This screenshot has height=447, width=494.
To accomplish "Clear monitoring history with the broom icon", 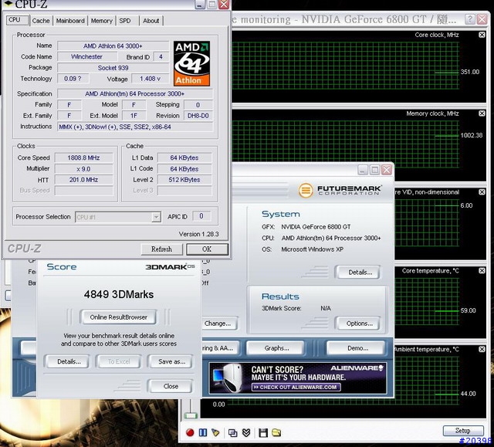I will point(216,432).
